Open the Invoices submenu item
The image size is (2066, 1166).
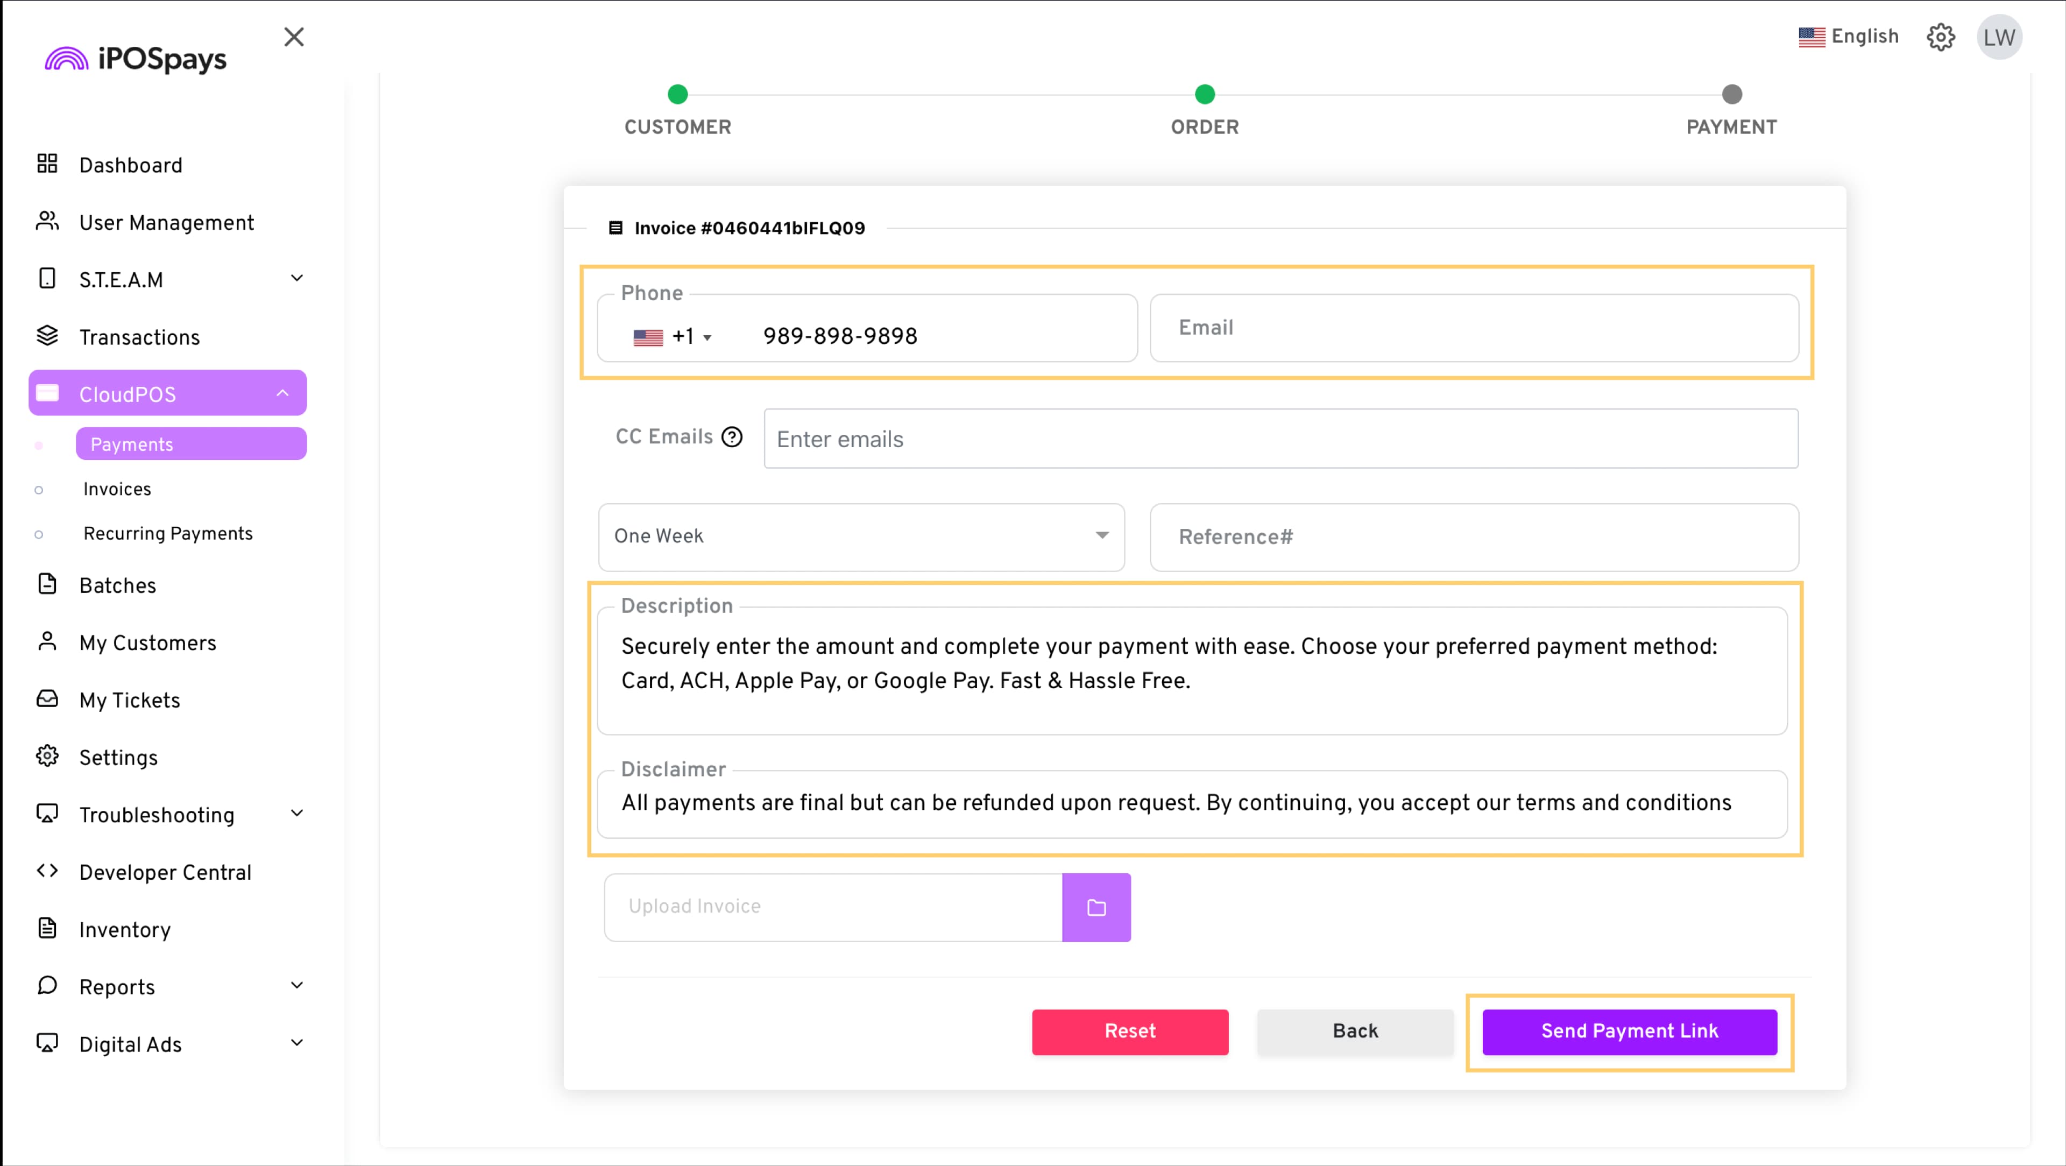coord(117,489)
